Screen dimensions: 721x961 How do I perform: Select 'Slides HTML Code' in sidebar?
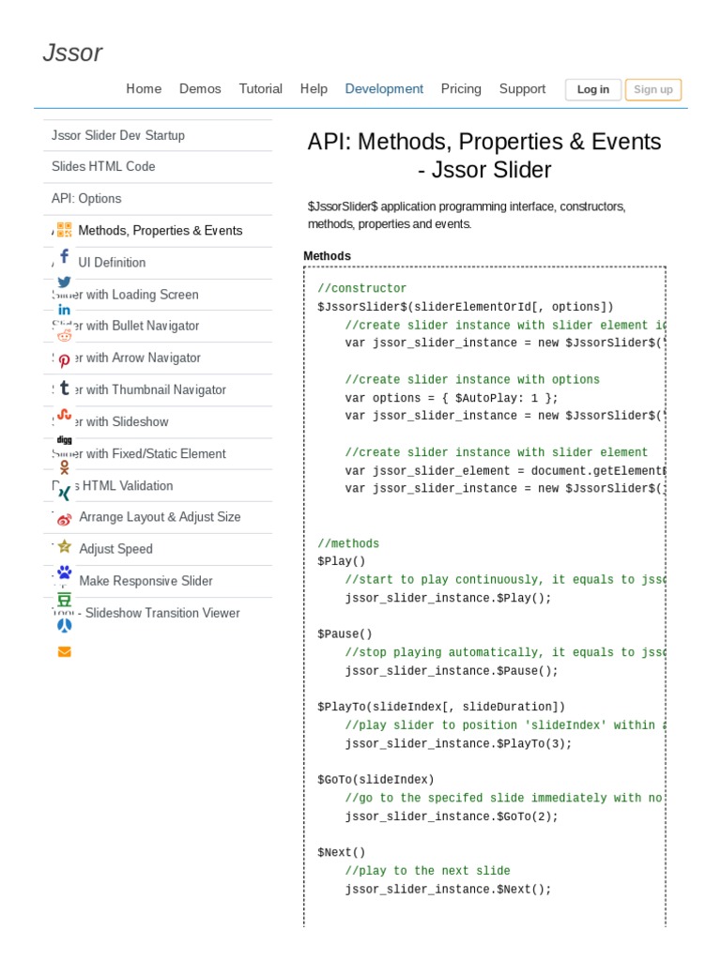pos(103,167)
